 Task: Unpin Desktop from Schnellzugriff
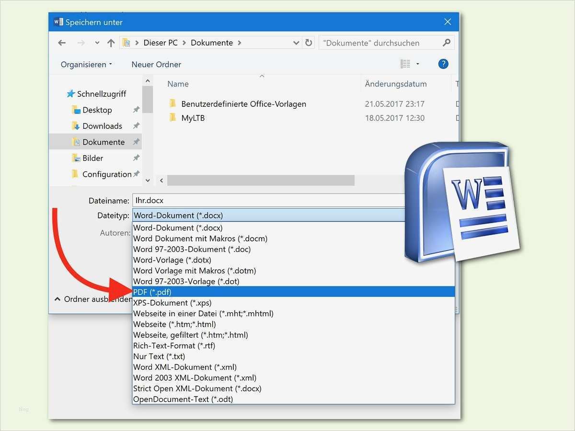click(x=136, y=110)
